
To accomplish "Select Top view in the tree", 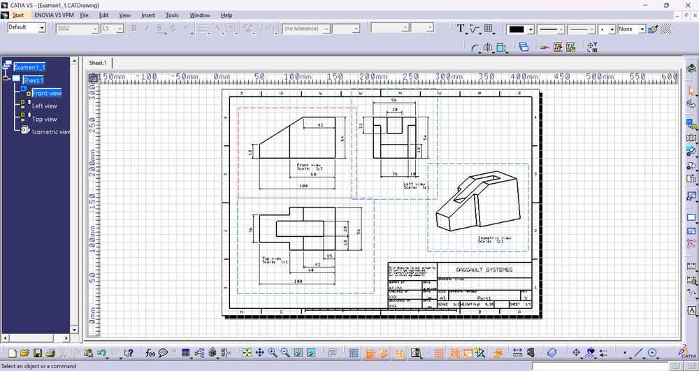I will [45, 119].
